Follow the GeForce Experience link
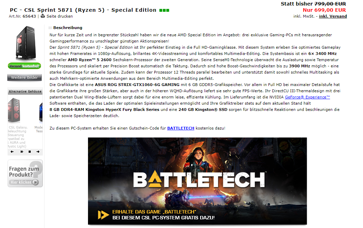This screenshot has height=228, width=363. (307, 97)
